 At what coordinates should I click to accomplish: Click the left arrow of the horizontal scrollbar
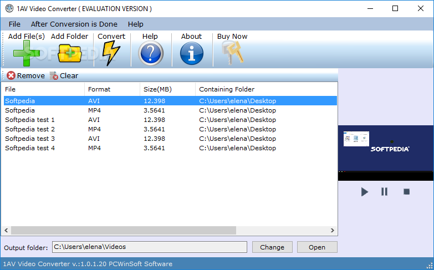coord(6,230)
